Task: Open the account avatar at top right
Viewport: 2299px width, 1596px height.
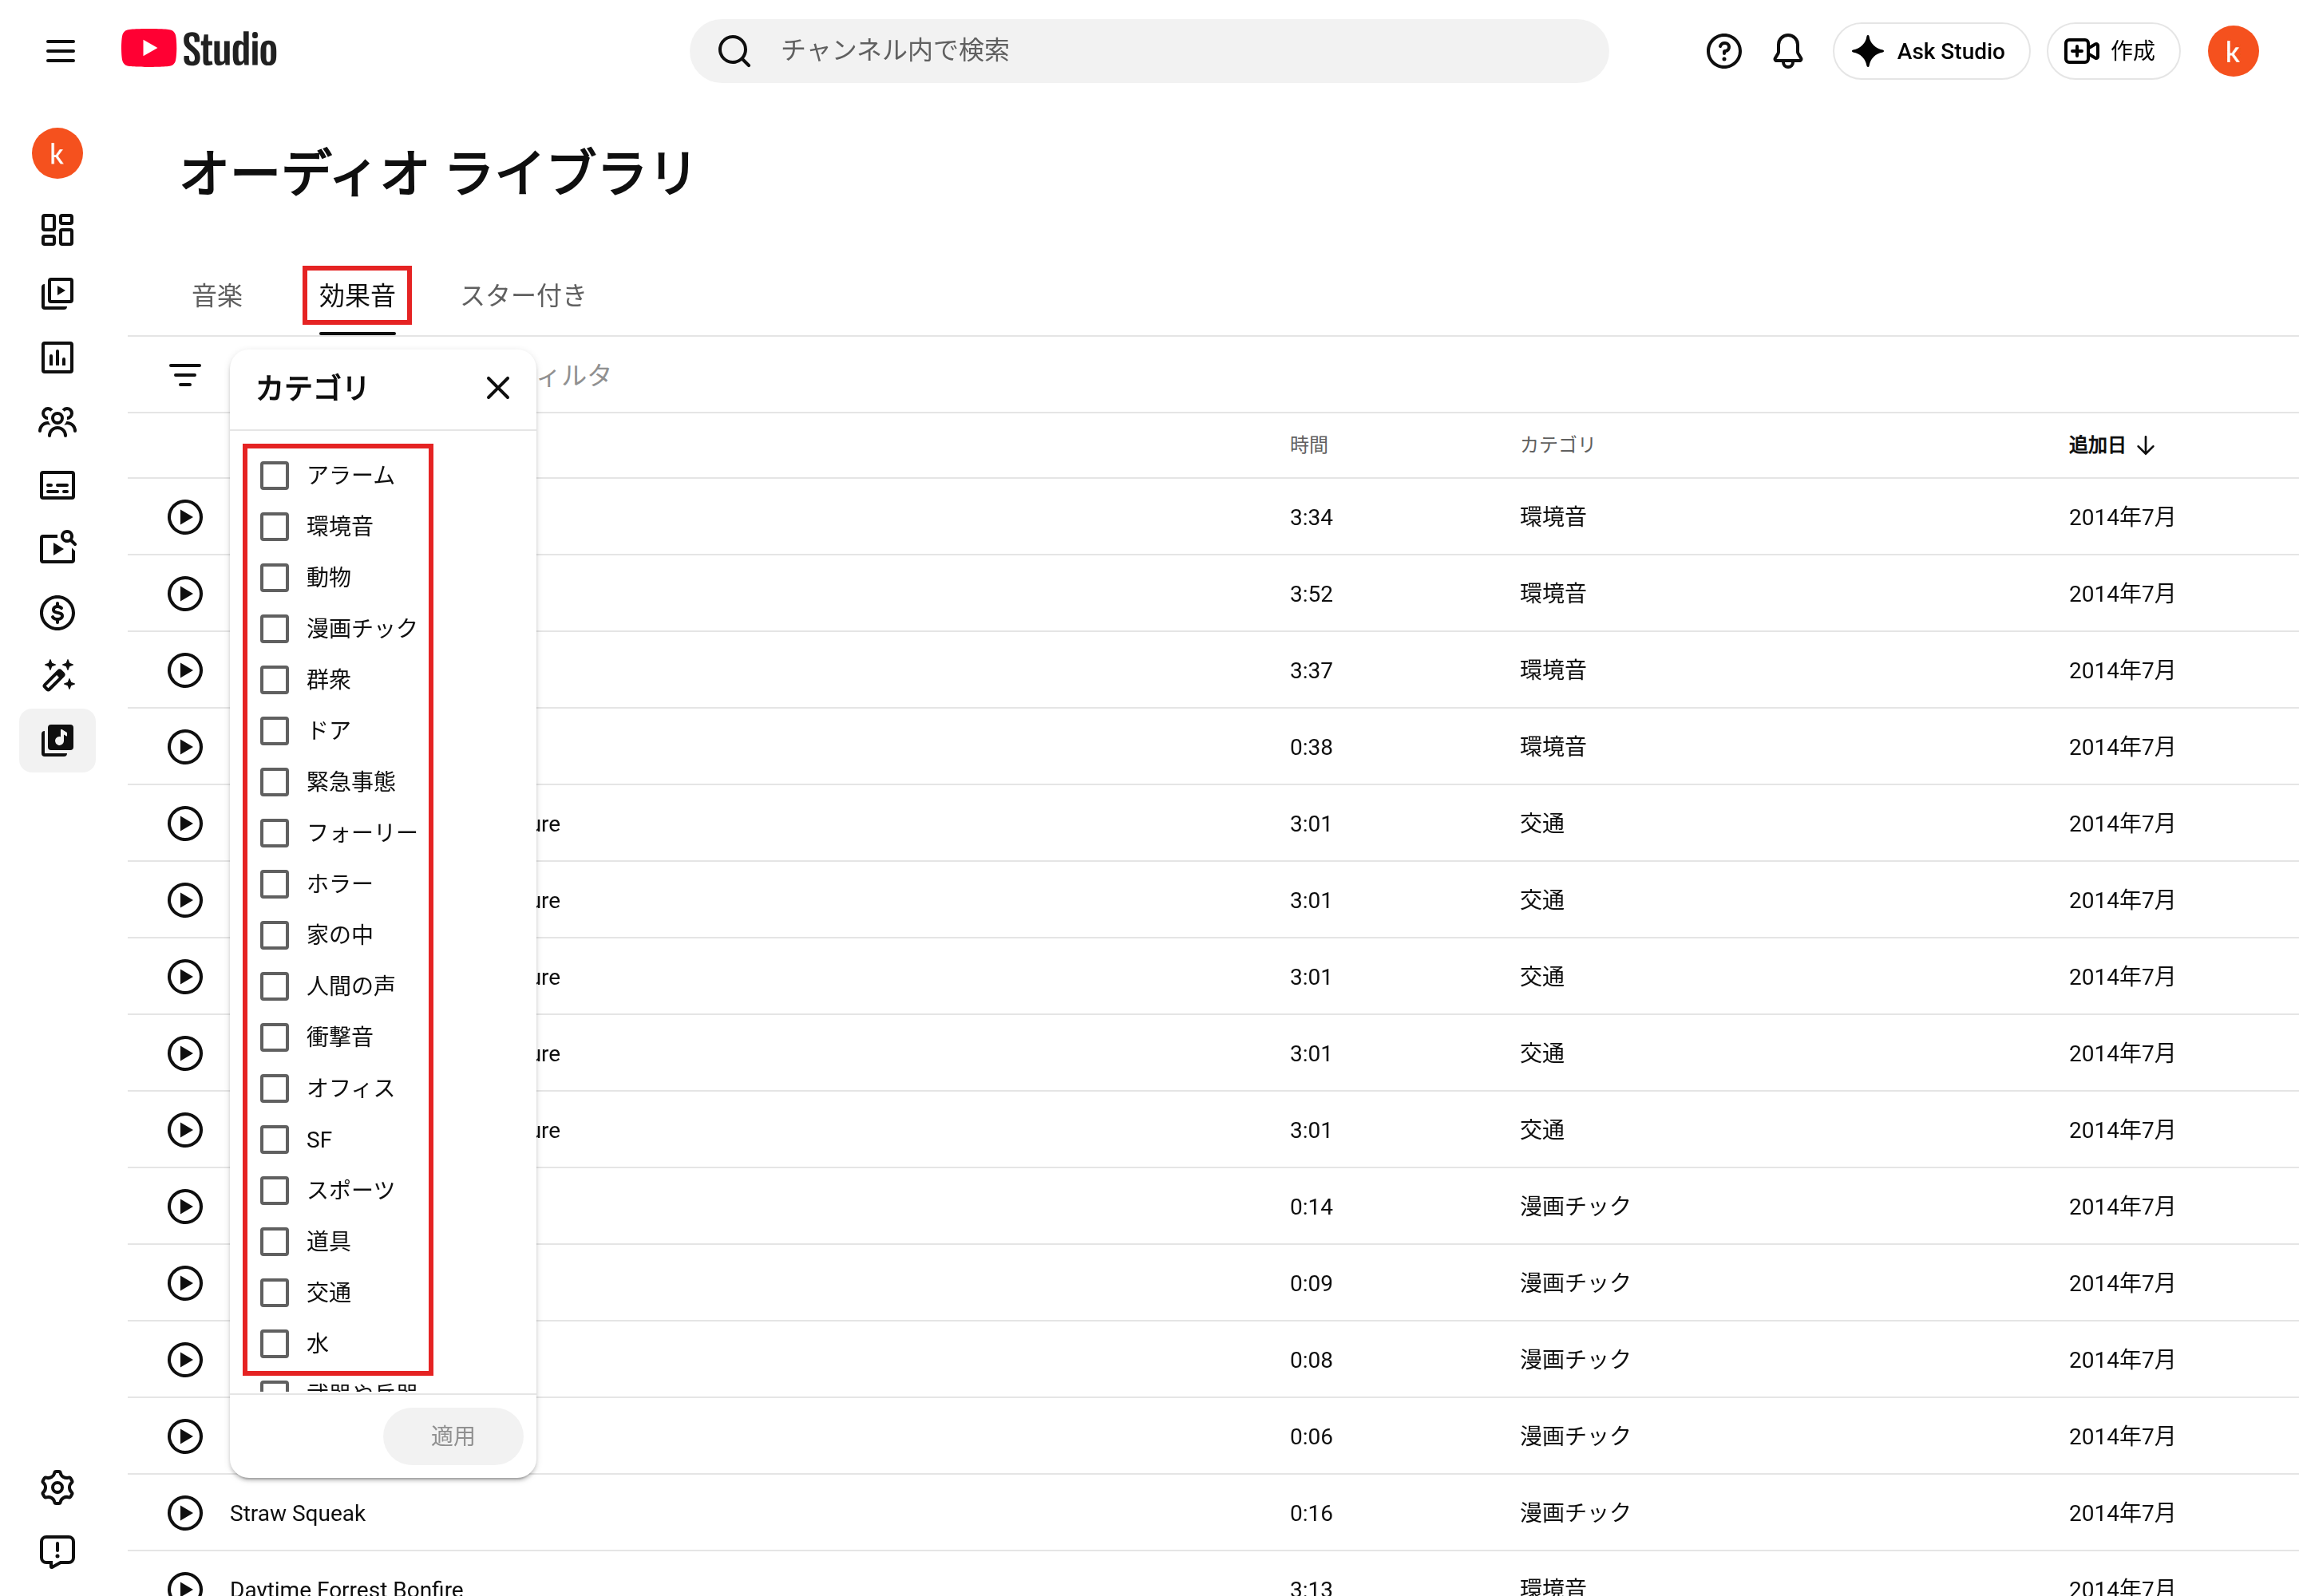Action: (x=2233, y=51)
